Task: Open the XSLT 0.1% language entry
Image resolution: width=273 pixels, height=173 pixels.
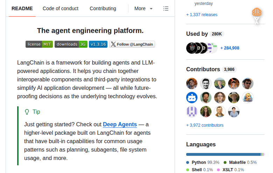Action: (231, 170)
